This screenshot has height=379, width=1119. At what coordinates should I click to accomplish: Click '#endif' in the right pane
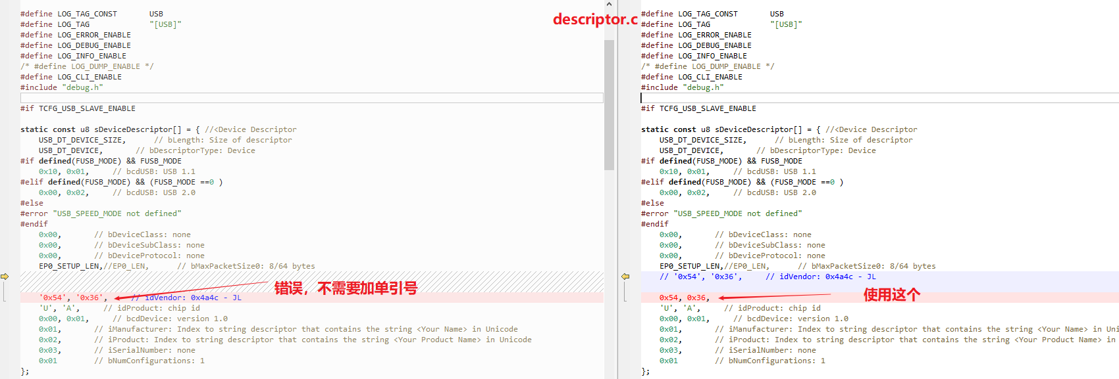click(655, 224)
